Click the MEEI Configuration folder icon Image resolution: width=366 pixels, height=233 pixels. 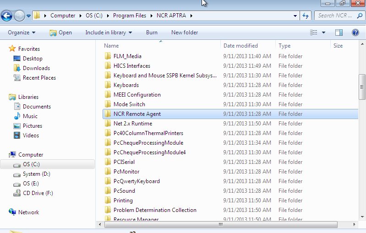(108, 94)
